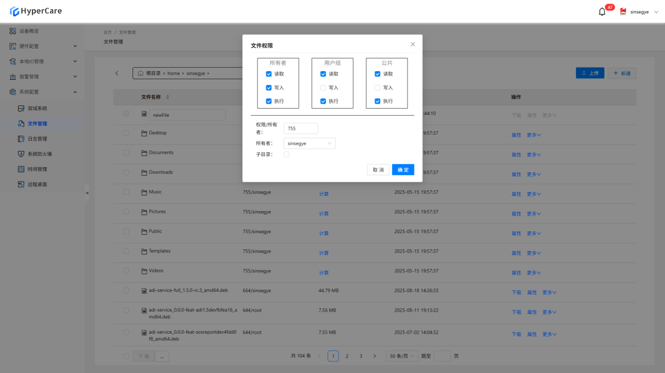Enable write permission for user group
The width and height of the screenshot is (665, 373).
323,88
